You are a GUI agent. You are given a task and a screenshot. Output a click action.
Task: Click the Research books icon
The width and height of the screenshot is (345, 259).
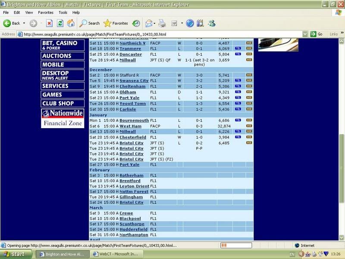coord(200,23)
